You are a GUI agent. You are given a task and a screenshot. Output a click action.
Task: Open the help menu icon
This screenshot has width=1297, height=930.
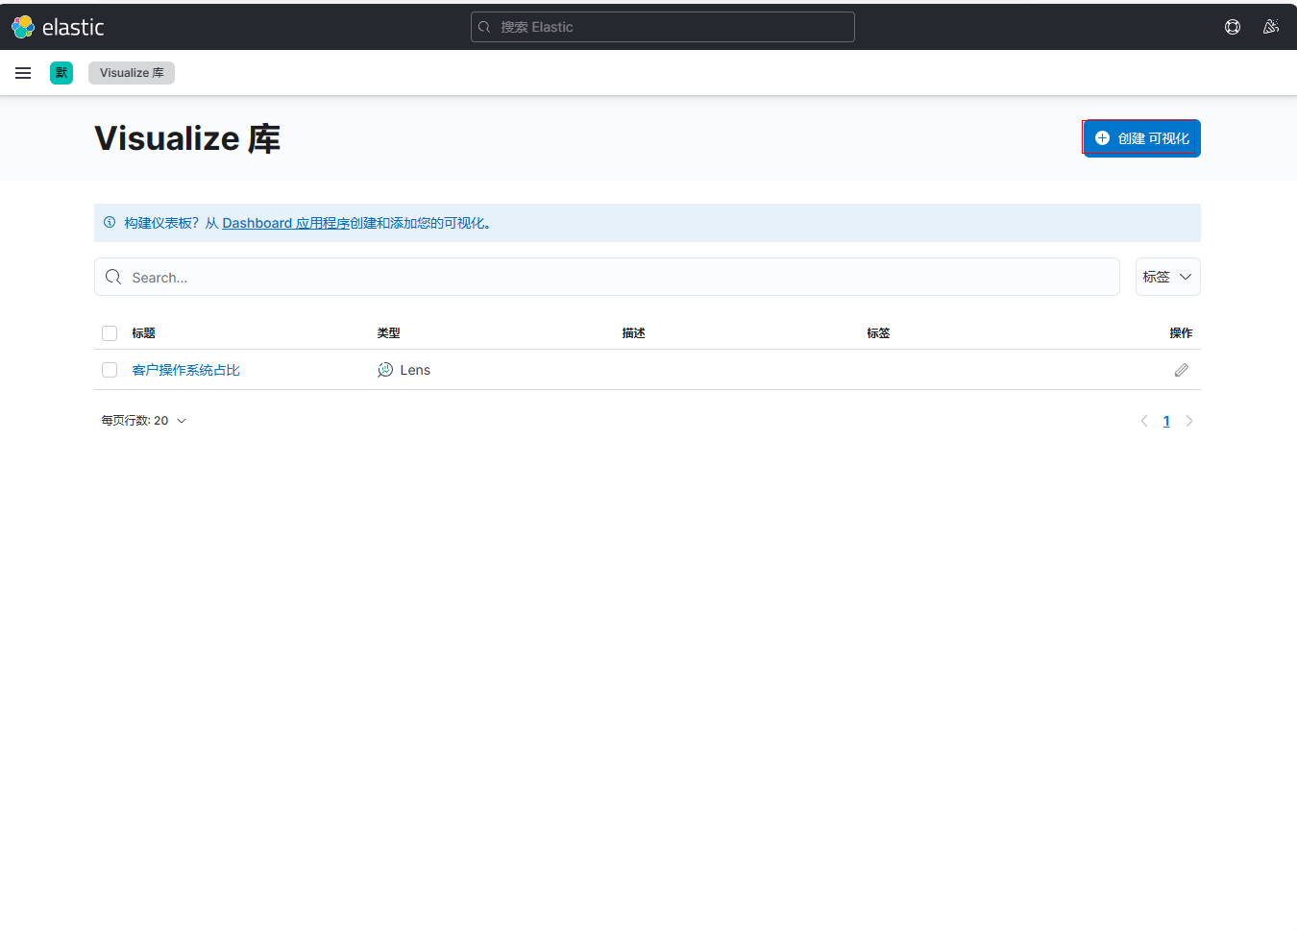(x=1233, y=27)
